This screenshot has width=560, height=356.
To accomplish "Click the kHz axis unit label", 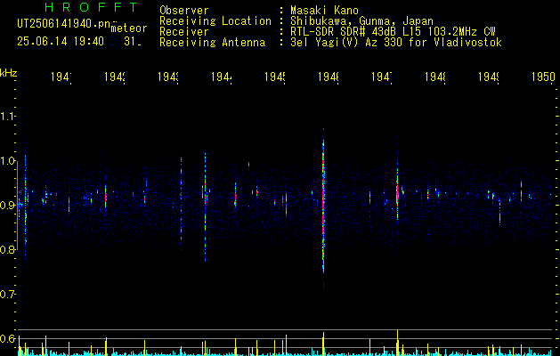I will 8,73.
